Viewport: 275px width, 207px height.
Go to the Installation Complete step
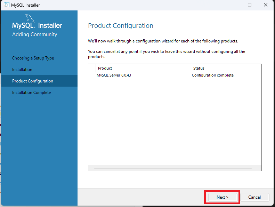click(x=31, y=93)
